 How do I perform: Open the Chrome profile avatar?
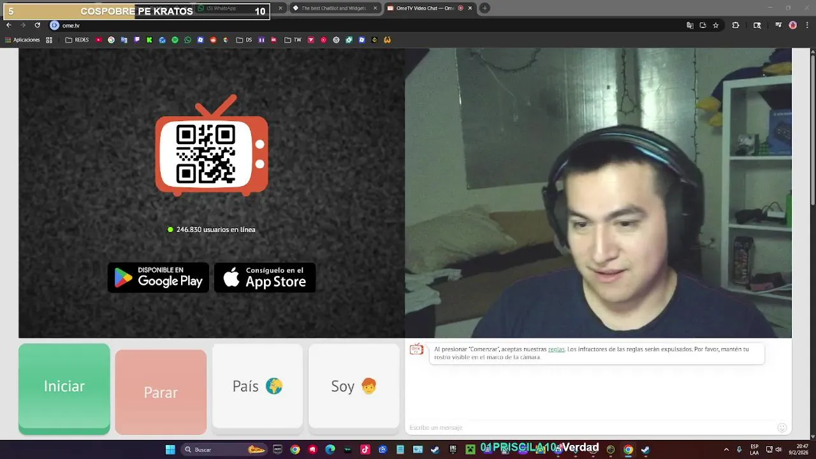pos(792,25)
